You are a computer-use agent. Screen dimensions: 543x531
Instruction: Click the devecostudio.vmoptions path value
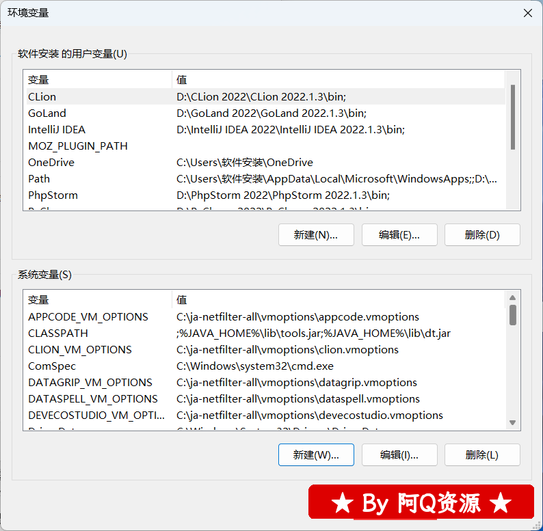310,415
